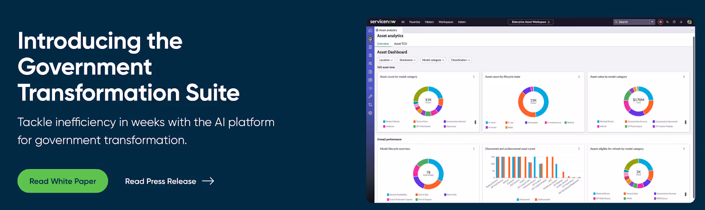Click the ServiceNow logo in dashboard

coord(382,22)
